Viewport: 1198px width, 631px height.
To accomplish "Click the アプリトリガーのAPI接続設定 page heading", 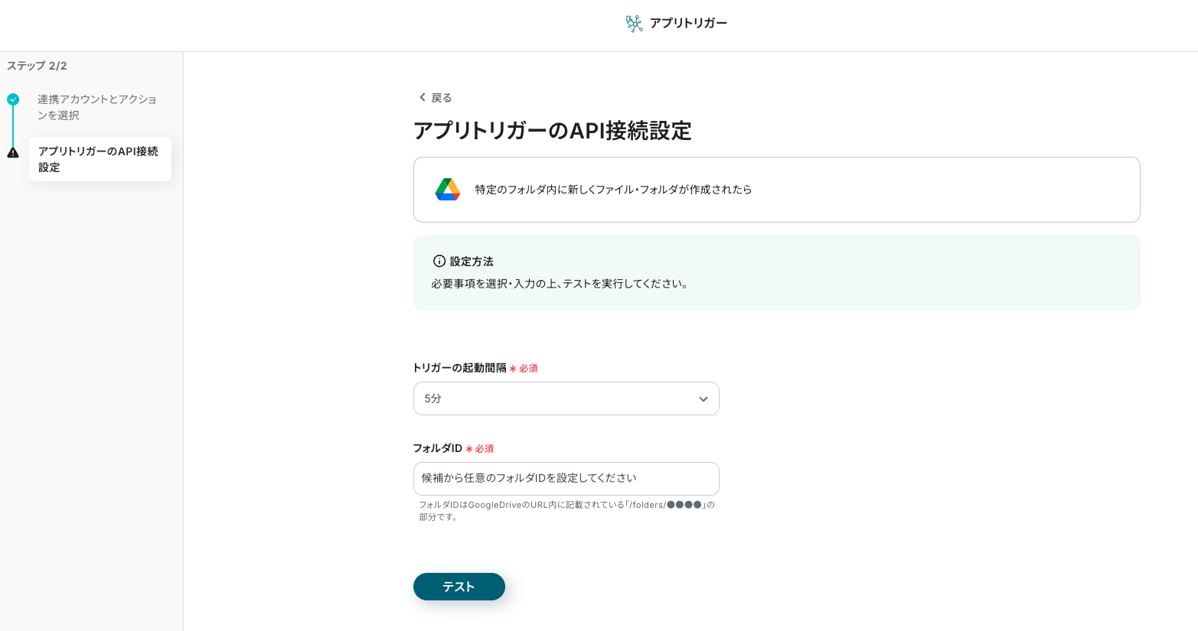I will tap(552, 131).
